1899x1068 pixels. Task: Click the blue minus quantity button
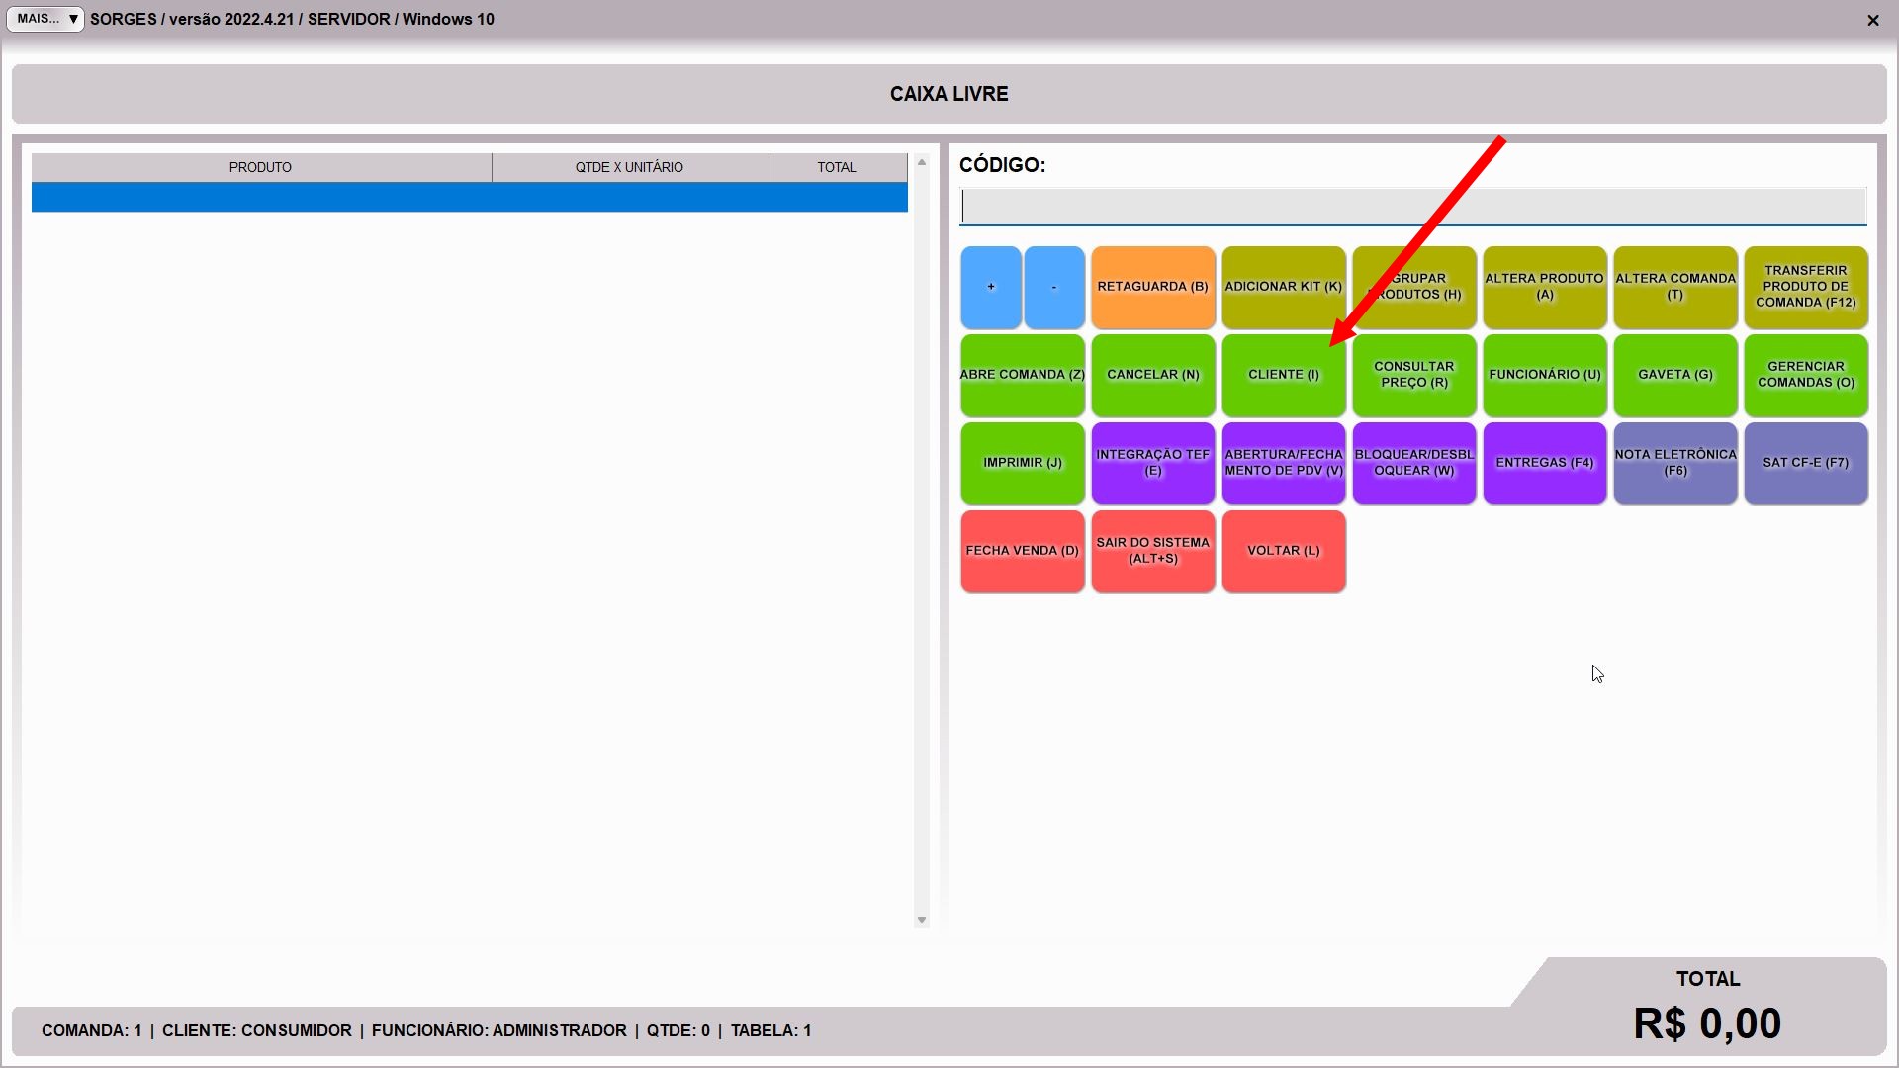click(x=1053, y=287)
